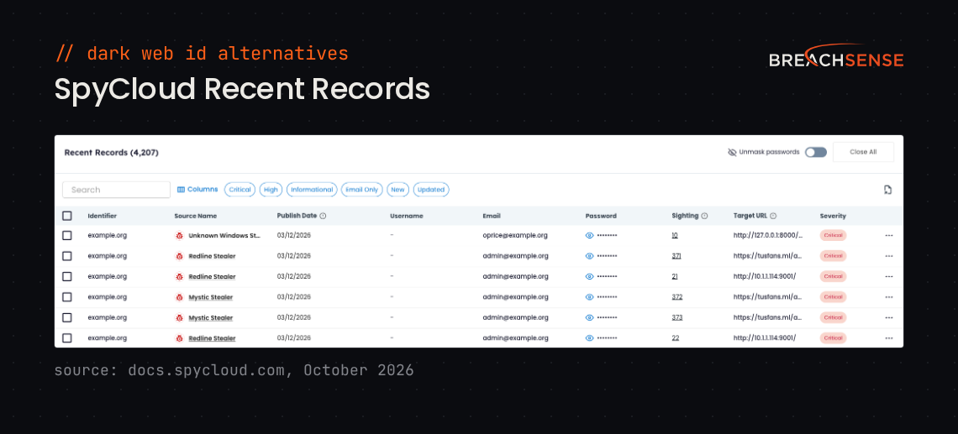Click the bug icon in the sighting 21 row

point(180,276)
